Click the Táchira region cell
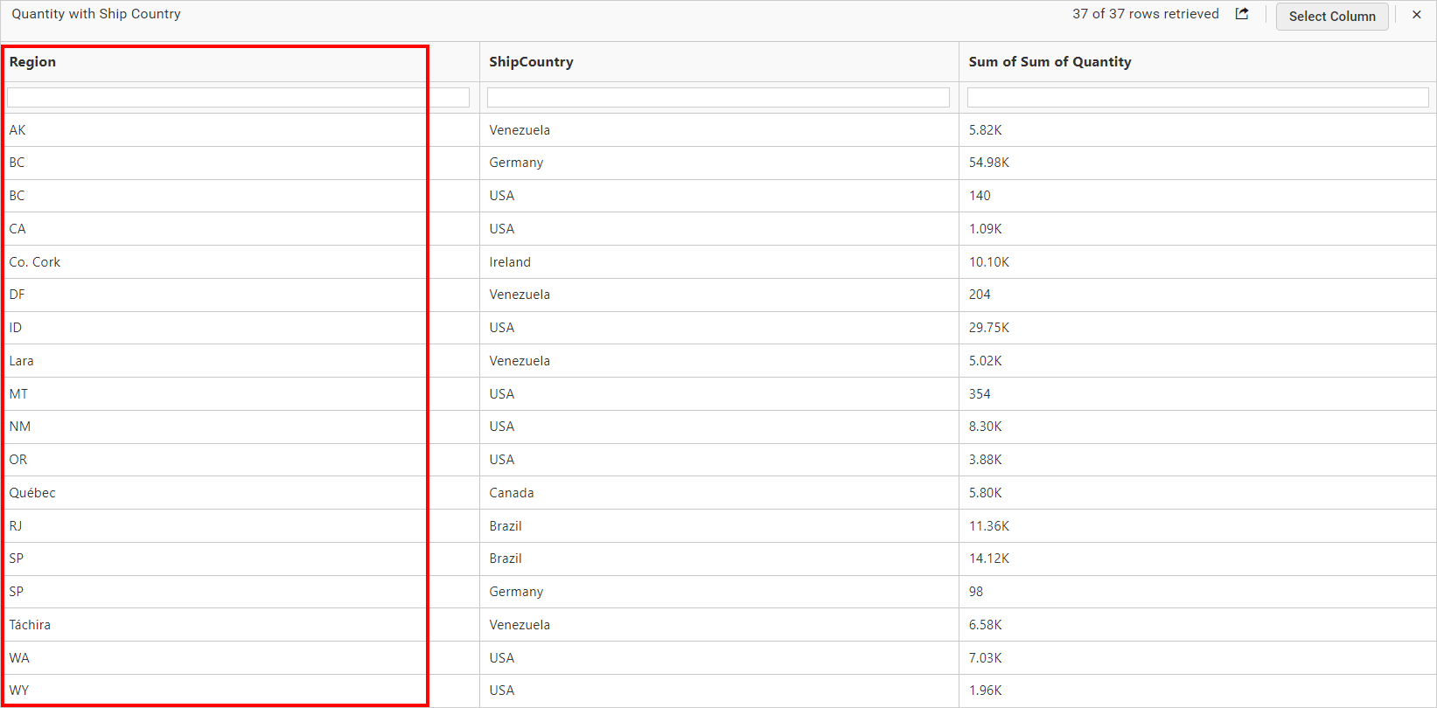Viewport: 1437px width, 708px height. click(31, 625)
